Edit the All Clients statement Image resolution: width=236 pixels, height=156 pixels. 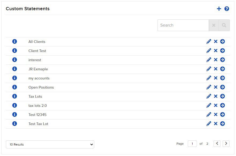209,41
